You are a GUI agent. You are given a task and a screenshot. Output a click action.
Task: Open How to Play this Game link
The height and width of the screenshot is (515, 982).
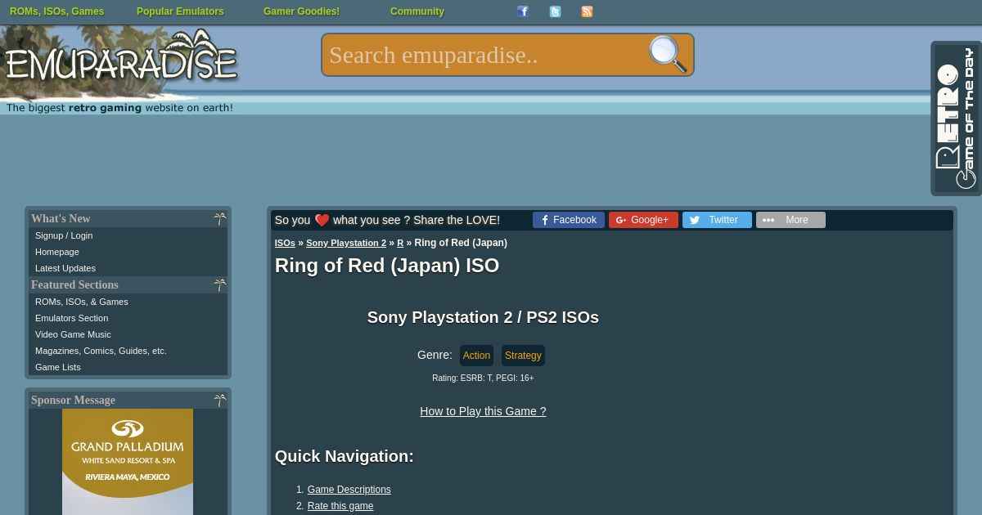(483, 411)
